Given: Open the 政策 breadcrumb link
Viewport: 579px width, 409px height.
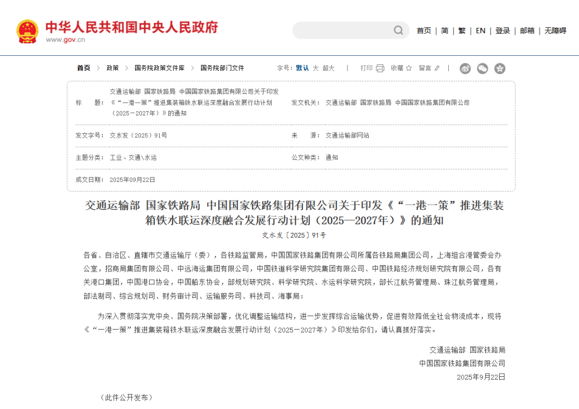Looking at the screenshot, I should click(x=113, y=68).
